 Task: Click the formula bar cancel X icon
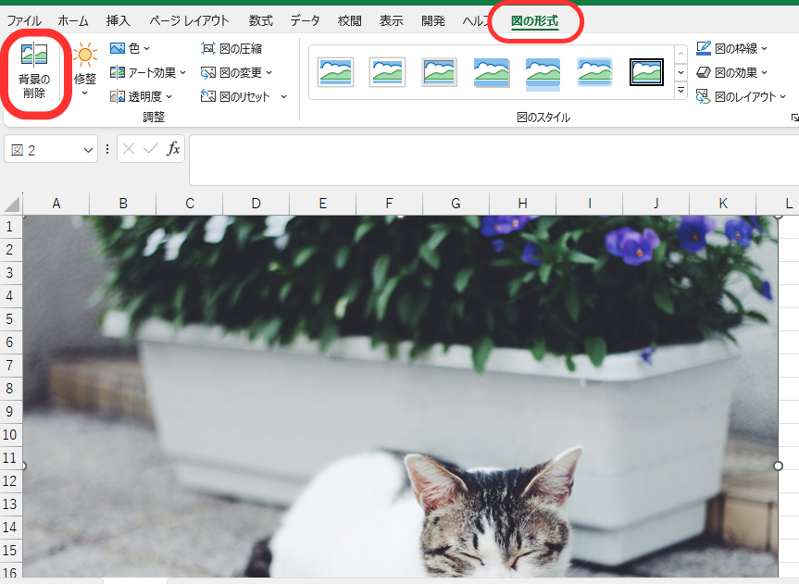pyautogui.click(x=129, y=149)
